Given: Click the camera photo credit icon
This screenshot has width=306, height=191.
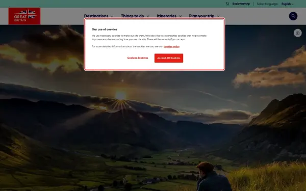Looking at the screenshot, I should coord(298,33).
